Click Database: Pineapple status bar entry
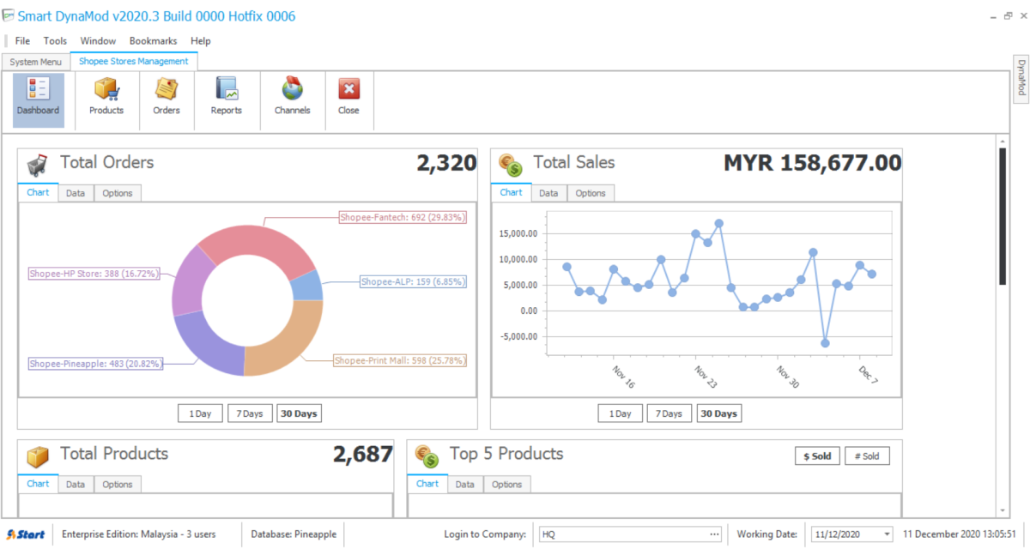The width and height of the screenshot is (1030, 549). [x=294, y=534]
